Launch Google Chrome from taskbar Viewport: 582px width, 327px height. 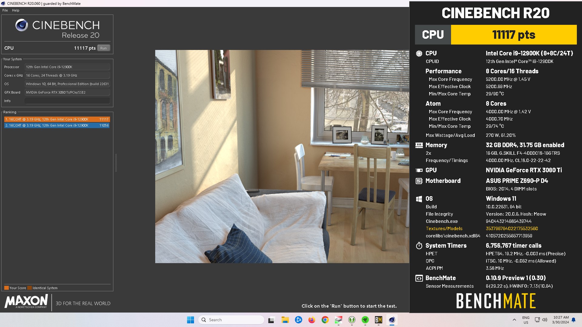(325, 320)
